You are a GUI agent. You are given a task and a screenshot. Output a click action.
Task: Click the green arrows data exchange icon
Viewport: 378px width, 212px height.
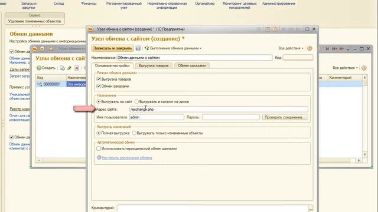click(x=146, y=48)
